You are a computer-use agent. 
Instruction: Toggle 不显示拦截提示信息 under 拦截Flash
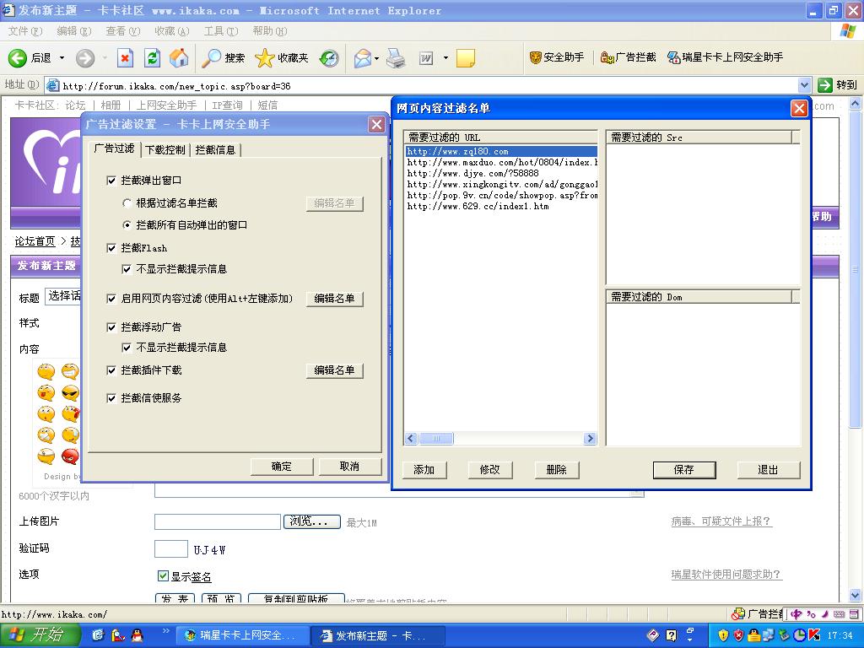click(x=127, y=269)
